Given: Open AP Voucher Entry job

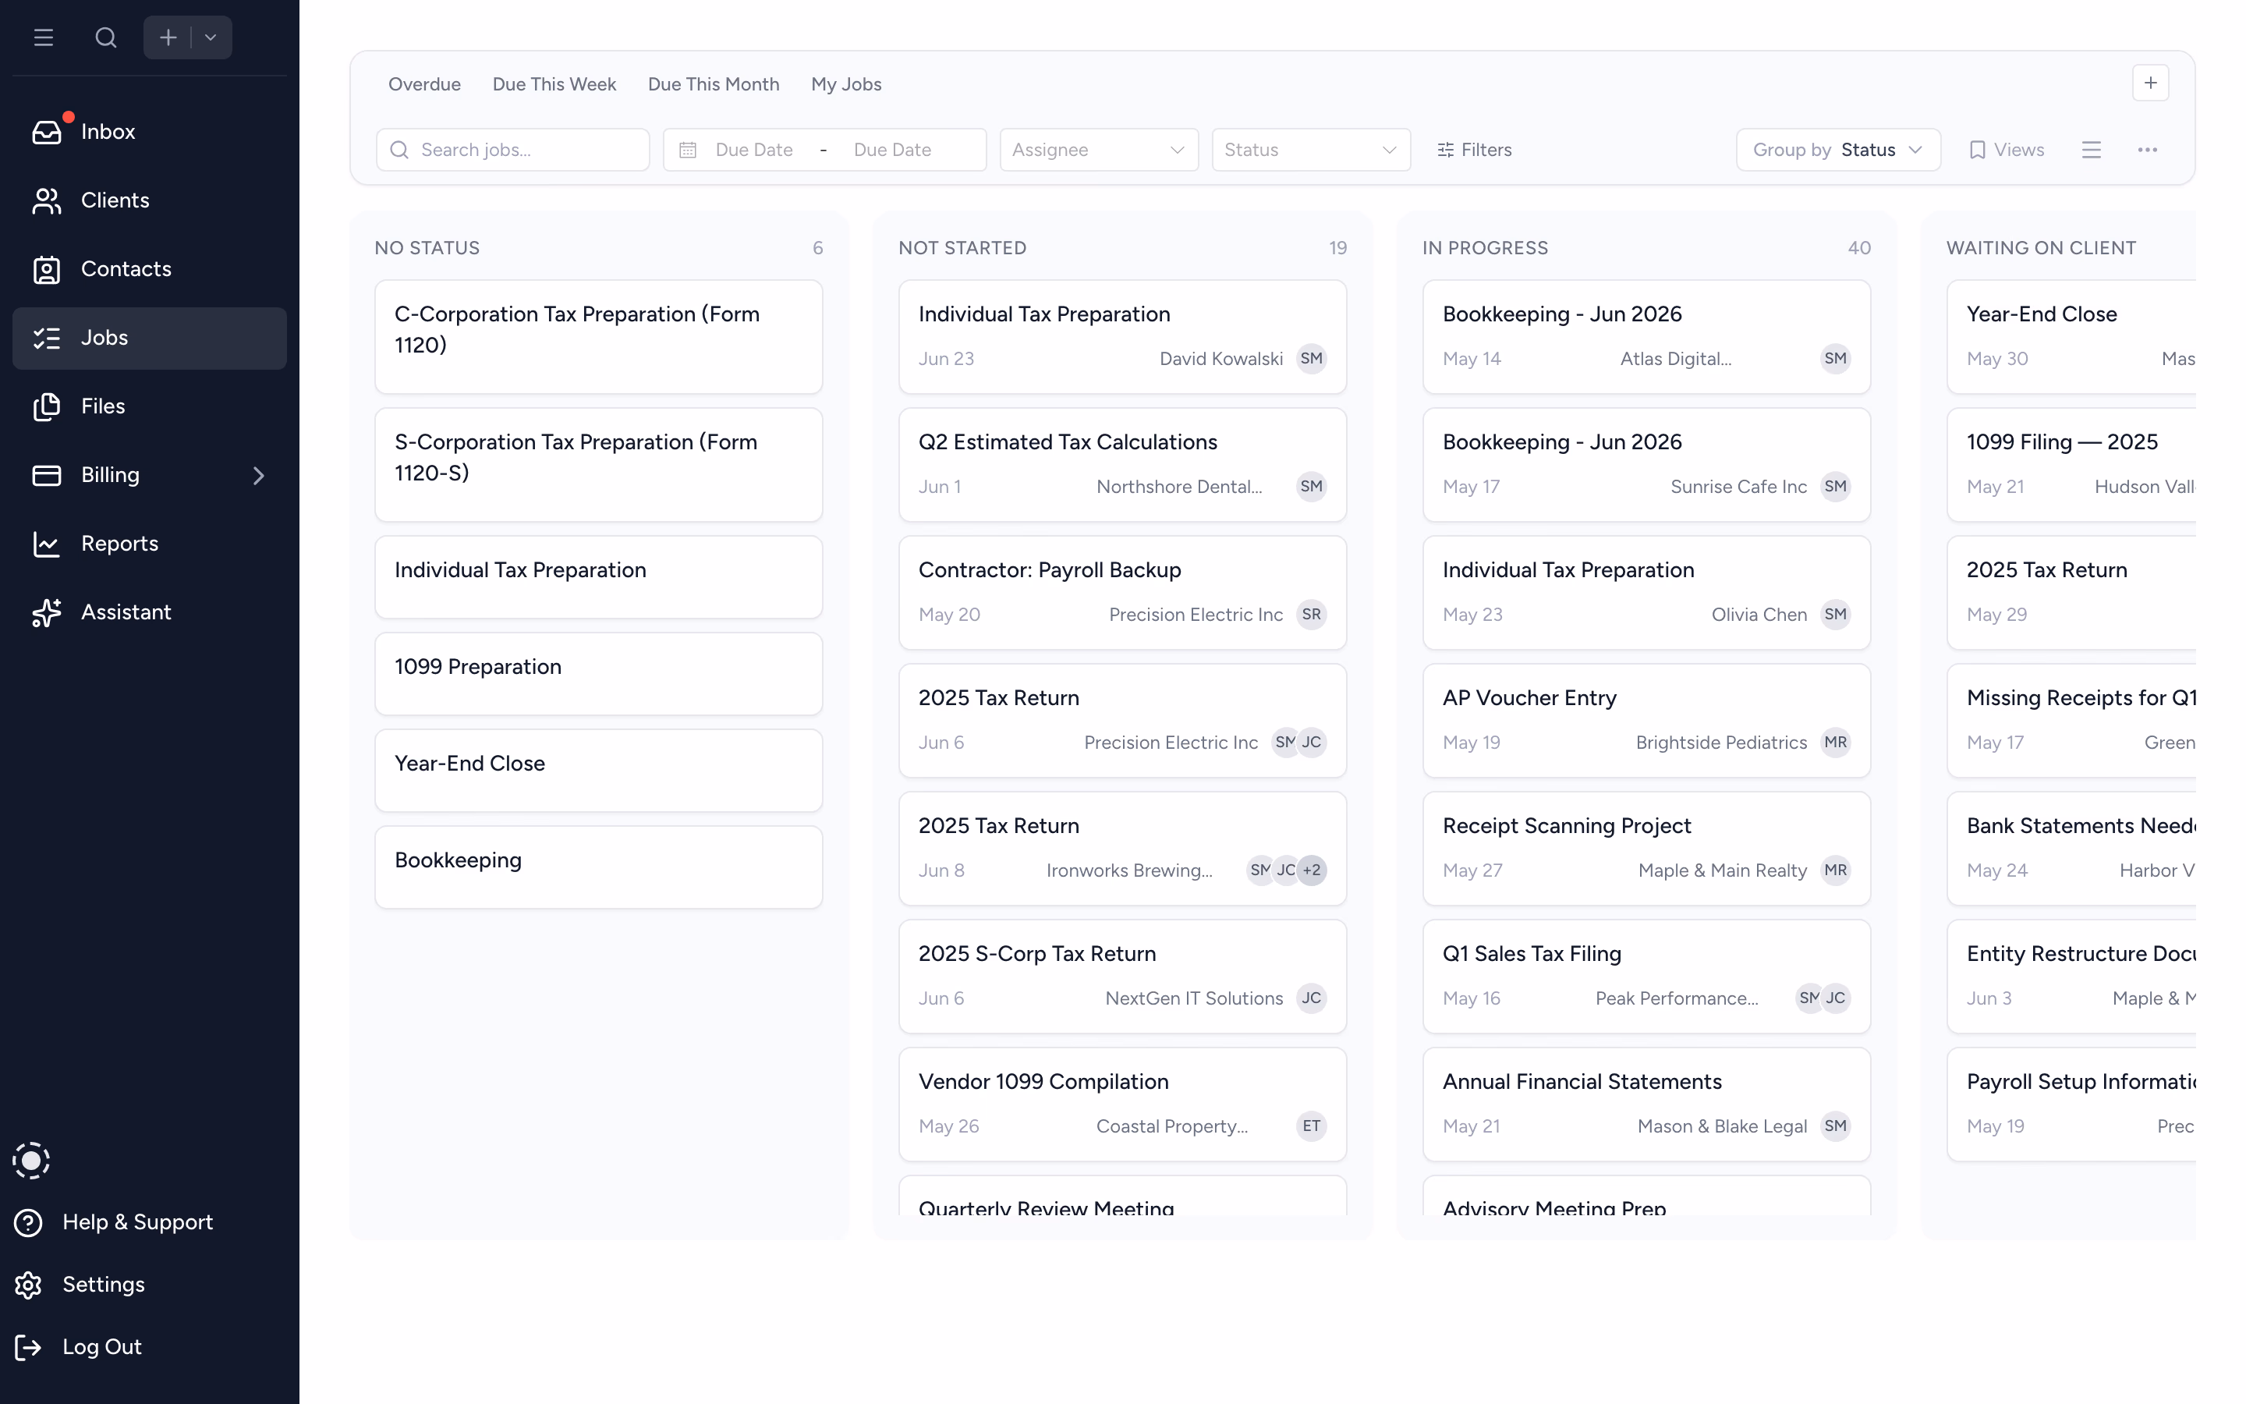Looking at the screenshot, I should 1646,721.
